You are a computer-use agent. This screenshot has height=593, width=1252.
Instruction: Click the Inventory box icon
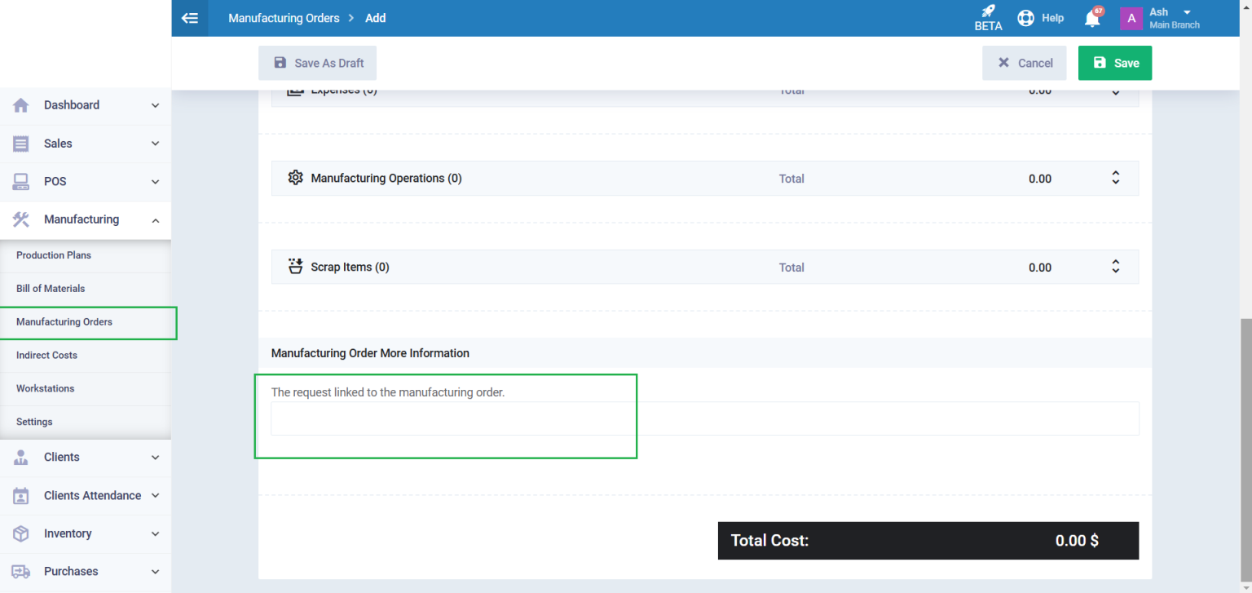click(21, 533)
